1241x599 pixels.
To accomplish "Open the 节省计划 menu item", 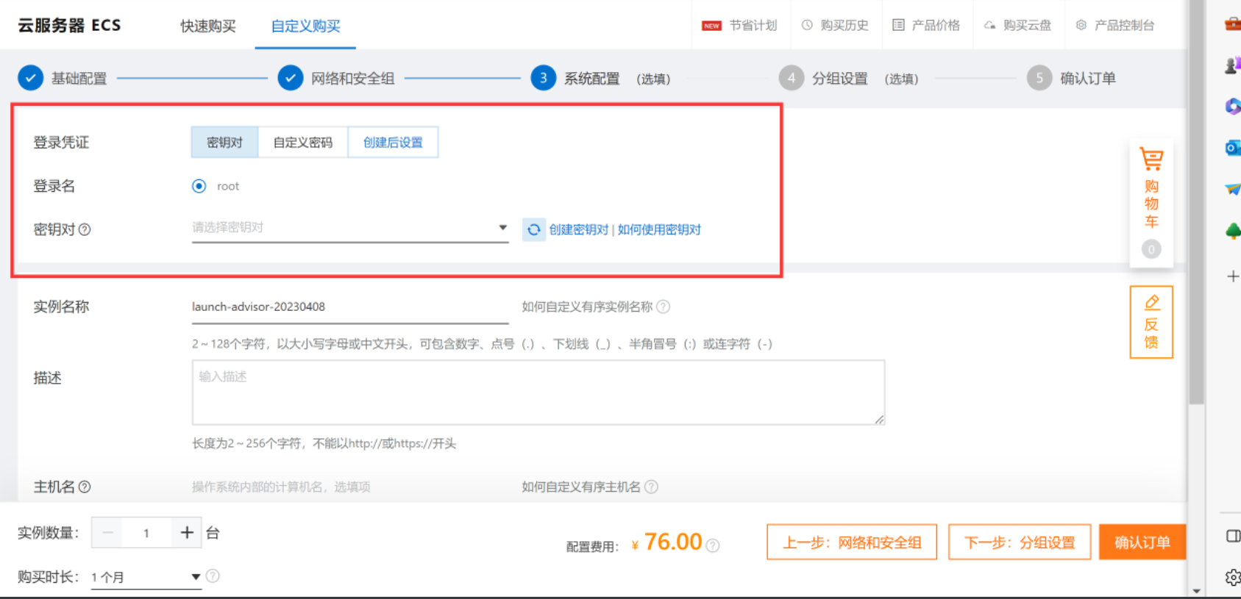I will pos(740,25).
